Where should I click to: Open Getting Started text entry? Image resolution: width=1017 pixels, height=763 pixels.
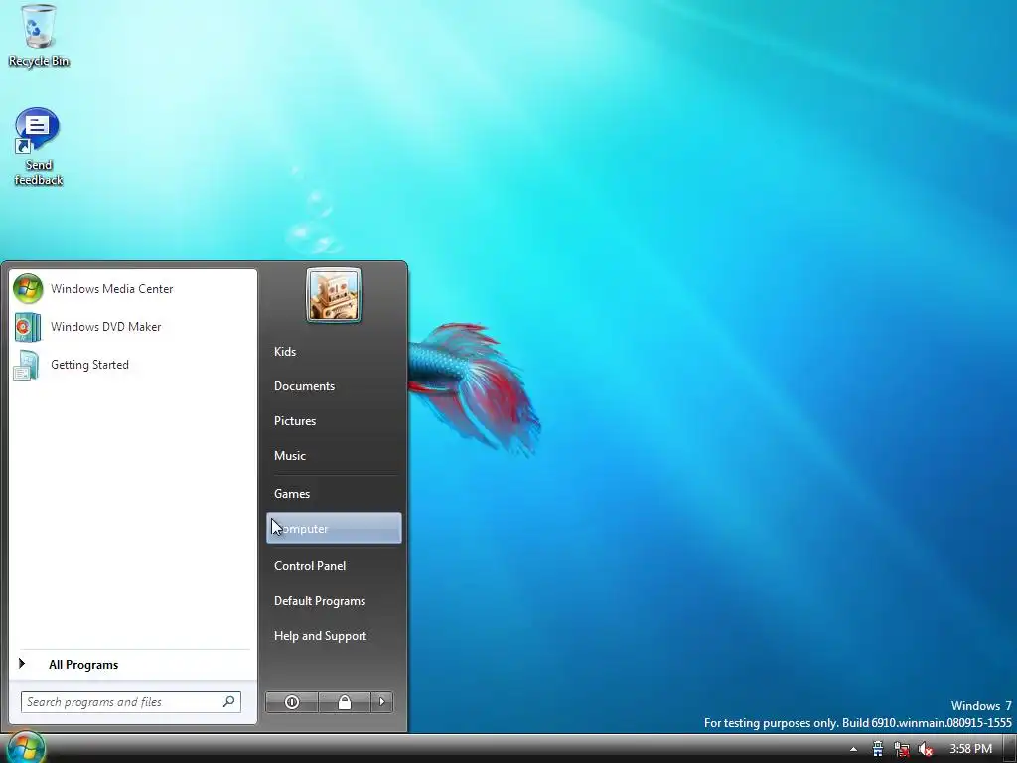[89, 365]
